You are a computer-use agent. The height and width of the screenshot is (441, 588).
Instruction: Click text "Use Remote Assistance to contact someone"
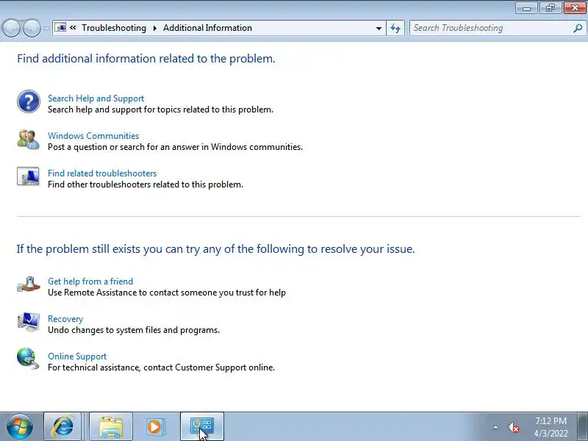coord(140,293)
